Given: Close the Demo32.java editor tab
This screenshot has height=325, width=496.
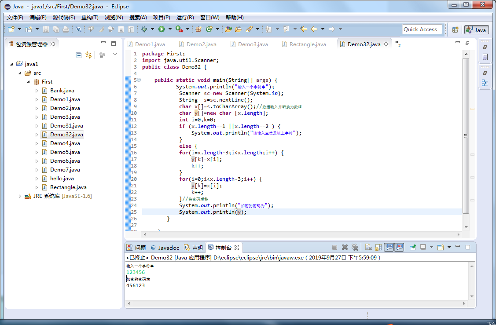Looking at the screenshot, I should 386,44.
